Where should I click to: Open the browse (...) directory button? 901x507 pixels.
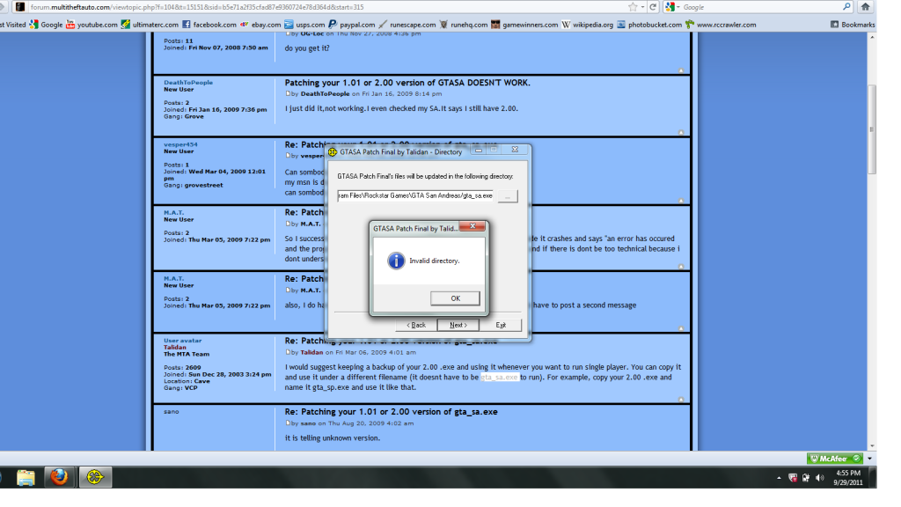pos(508,196)
